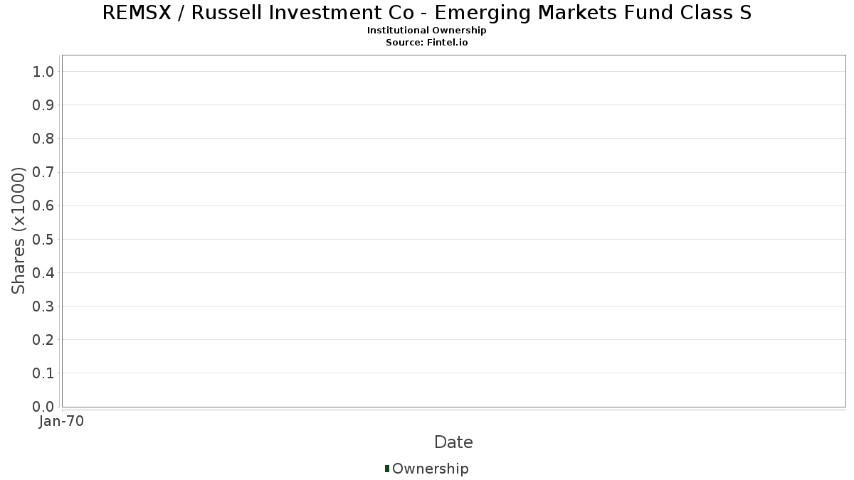Click the 0.6 y-axis tick label
The height and width of the screenshot is (480, 854).
[x=43, y=206]
